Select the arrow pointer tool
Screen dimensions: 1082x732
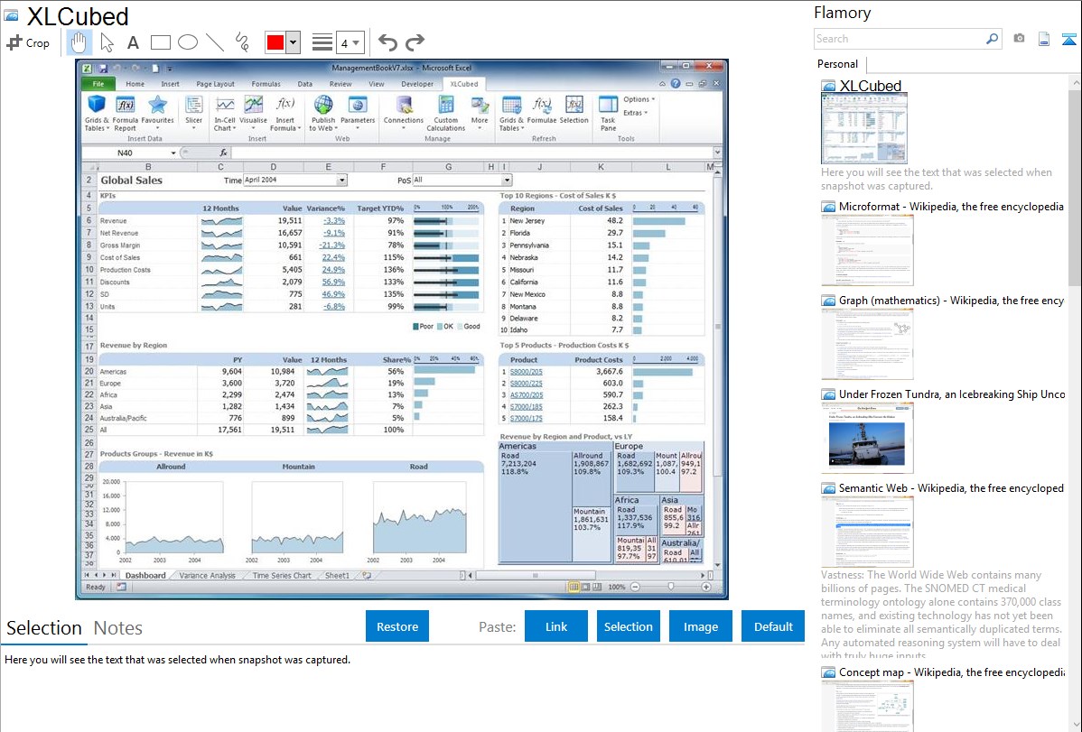tap(107, 42)
